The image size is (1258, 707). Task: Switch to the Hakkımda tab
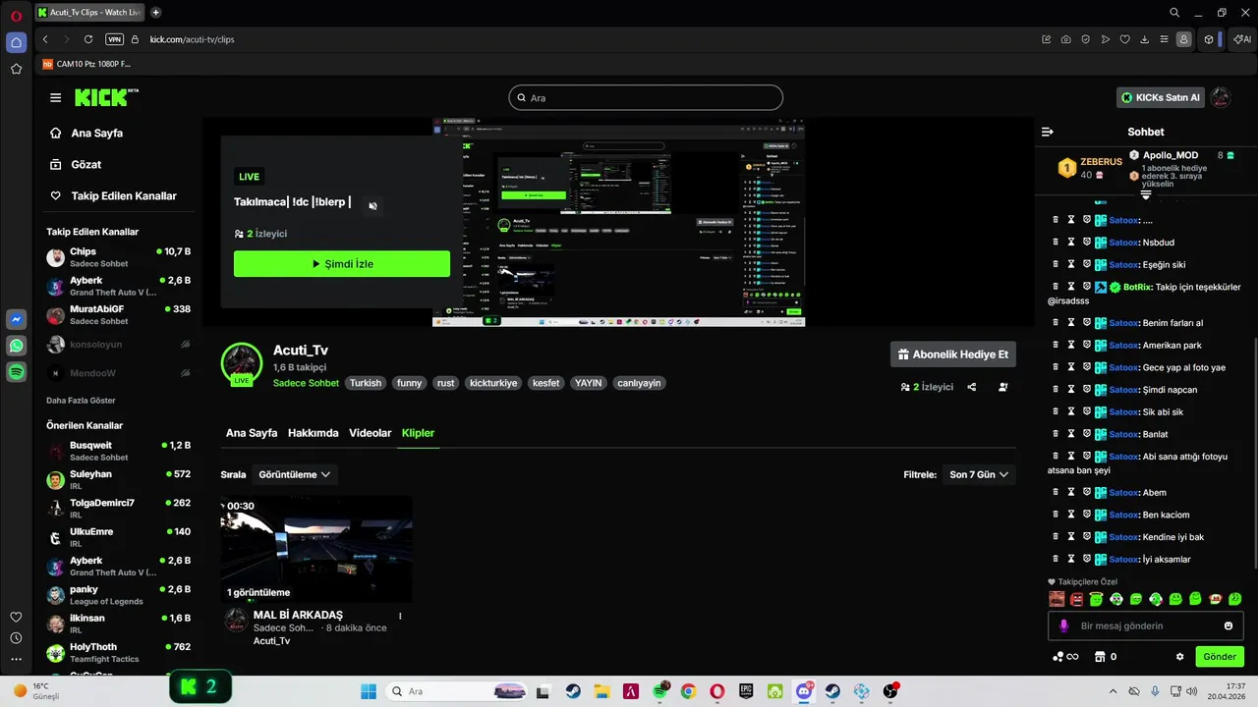click(313, 433)
